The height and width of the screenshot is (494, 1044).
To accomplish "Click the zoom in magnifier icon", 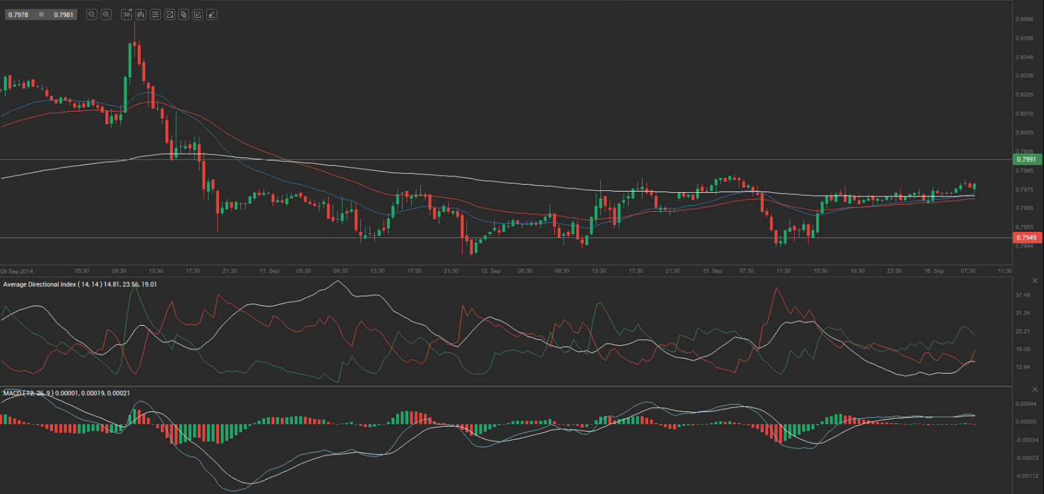I will (106, 14).
